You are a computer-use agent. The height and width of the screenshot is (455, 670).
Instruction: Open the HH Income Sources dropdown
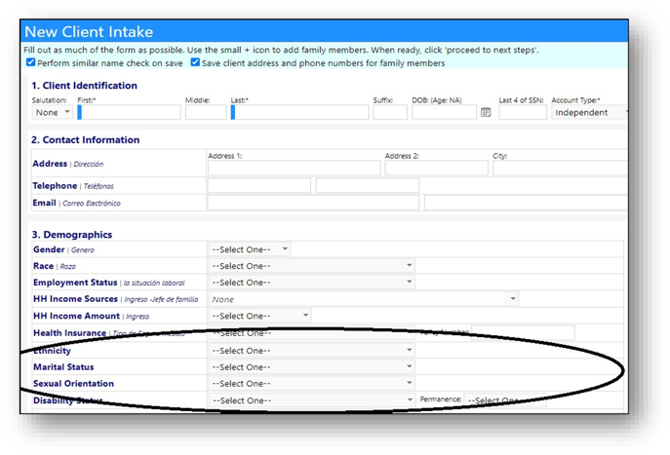(364, 299)
